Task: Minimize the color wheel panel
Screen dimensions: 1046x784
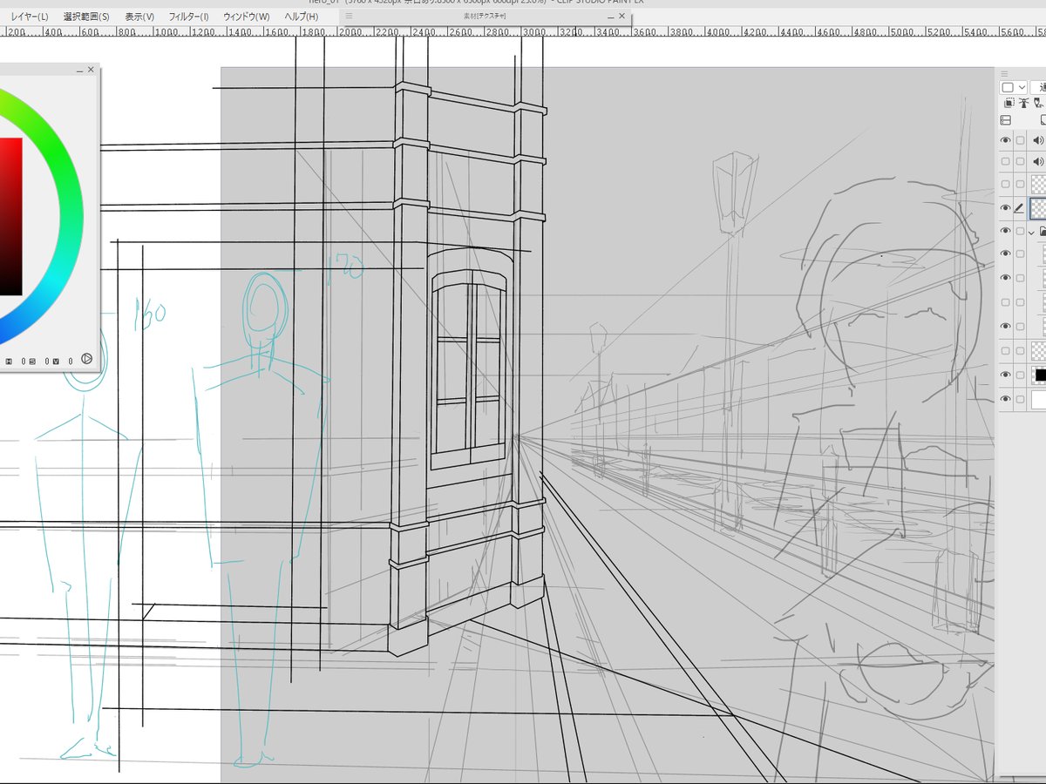Action: pyautogui.click(x=79, y=70)
